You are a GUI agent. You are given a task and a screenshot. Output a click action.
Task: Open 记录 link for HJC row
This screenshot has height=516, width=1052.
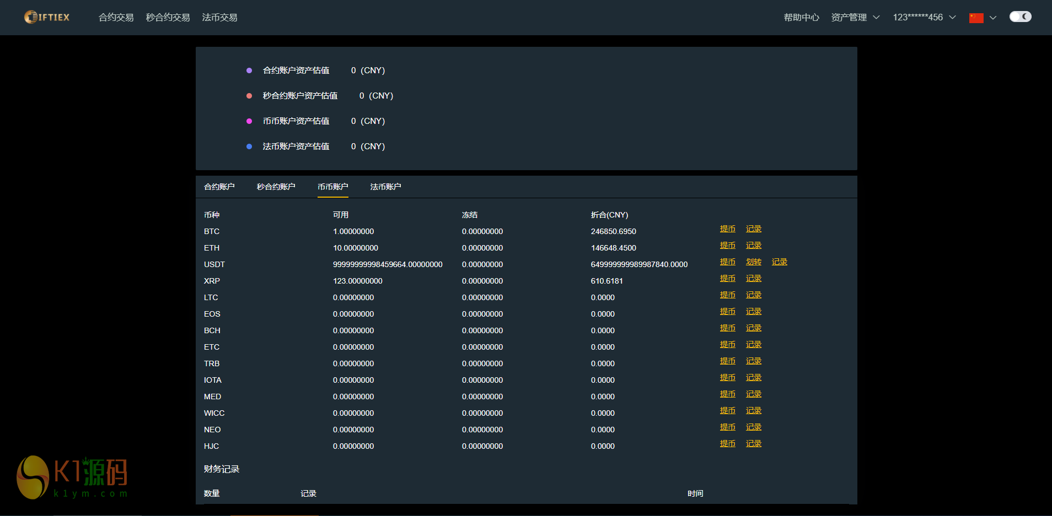pos(753,443)
